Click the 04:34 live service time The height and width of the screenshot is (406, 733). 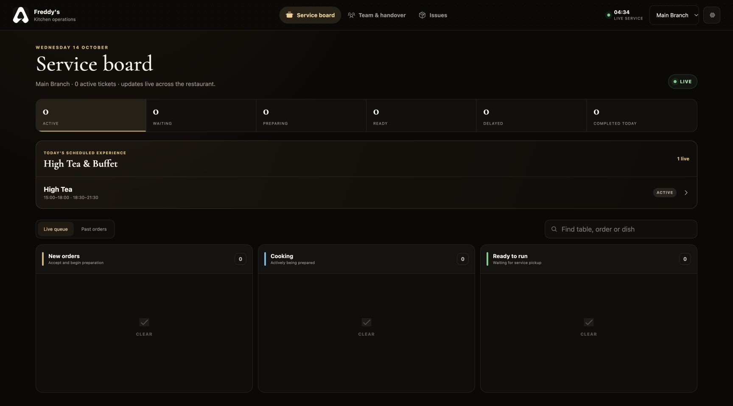pyautogui.click(x=622, y=12)
